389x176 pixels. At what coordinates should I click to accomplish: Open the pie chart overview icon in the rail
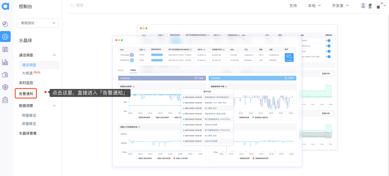coord(5,24)
